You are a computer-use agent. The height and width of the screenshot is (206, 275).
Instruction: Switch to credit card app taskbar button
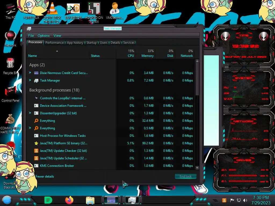point(111,200)
